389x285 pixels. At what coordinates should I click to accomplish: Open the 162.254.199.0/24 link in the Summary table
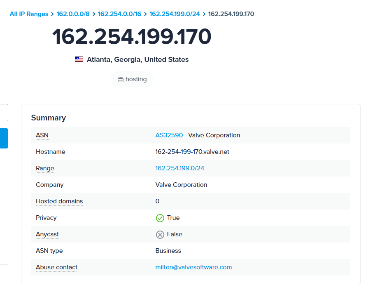pyautogui.click(x=180, y=168)
